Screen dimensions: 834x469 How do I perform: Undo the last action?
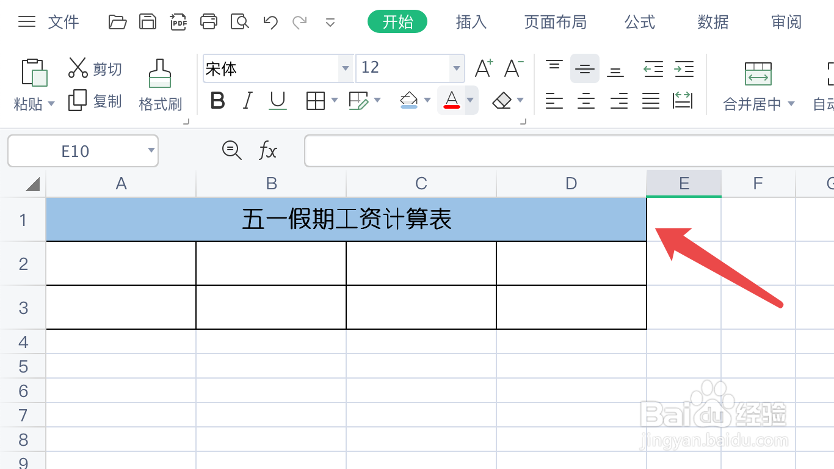(x=269, y=21)
